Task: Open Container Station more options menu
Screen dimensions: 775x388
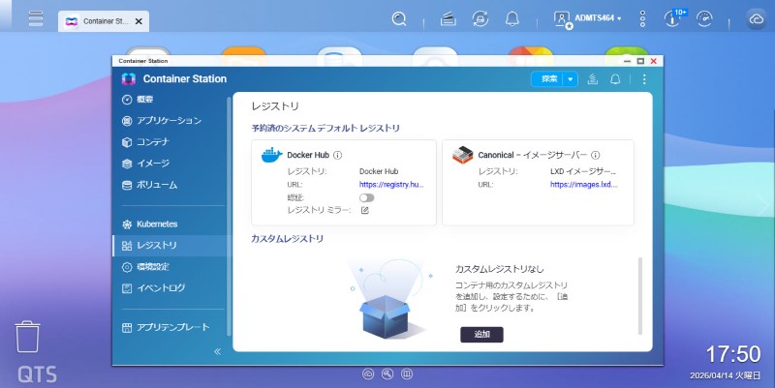Action: (644, 79)
